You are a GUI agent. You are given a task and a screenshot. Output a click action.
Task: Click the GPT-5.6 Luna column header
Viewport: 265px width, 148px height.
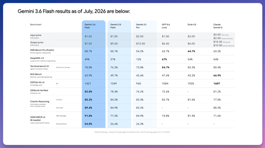coord(166,26)
